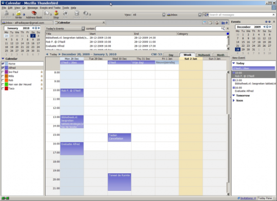Go to the next month in December mini calendar

[x=270, y=27]
